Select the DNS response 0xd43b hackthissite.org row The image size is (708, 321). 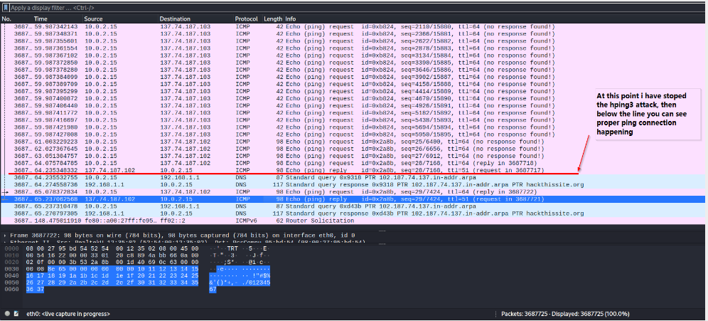(353, 214)
